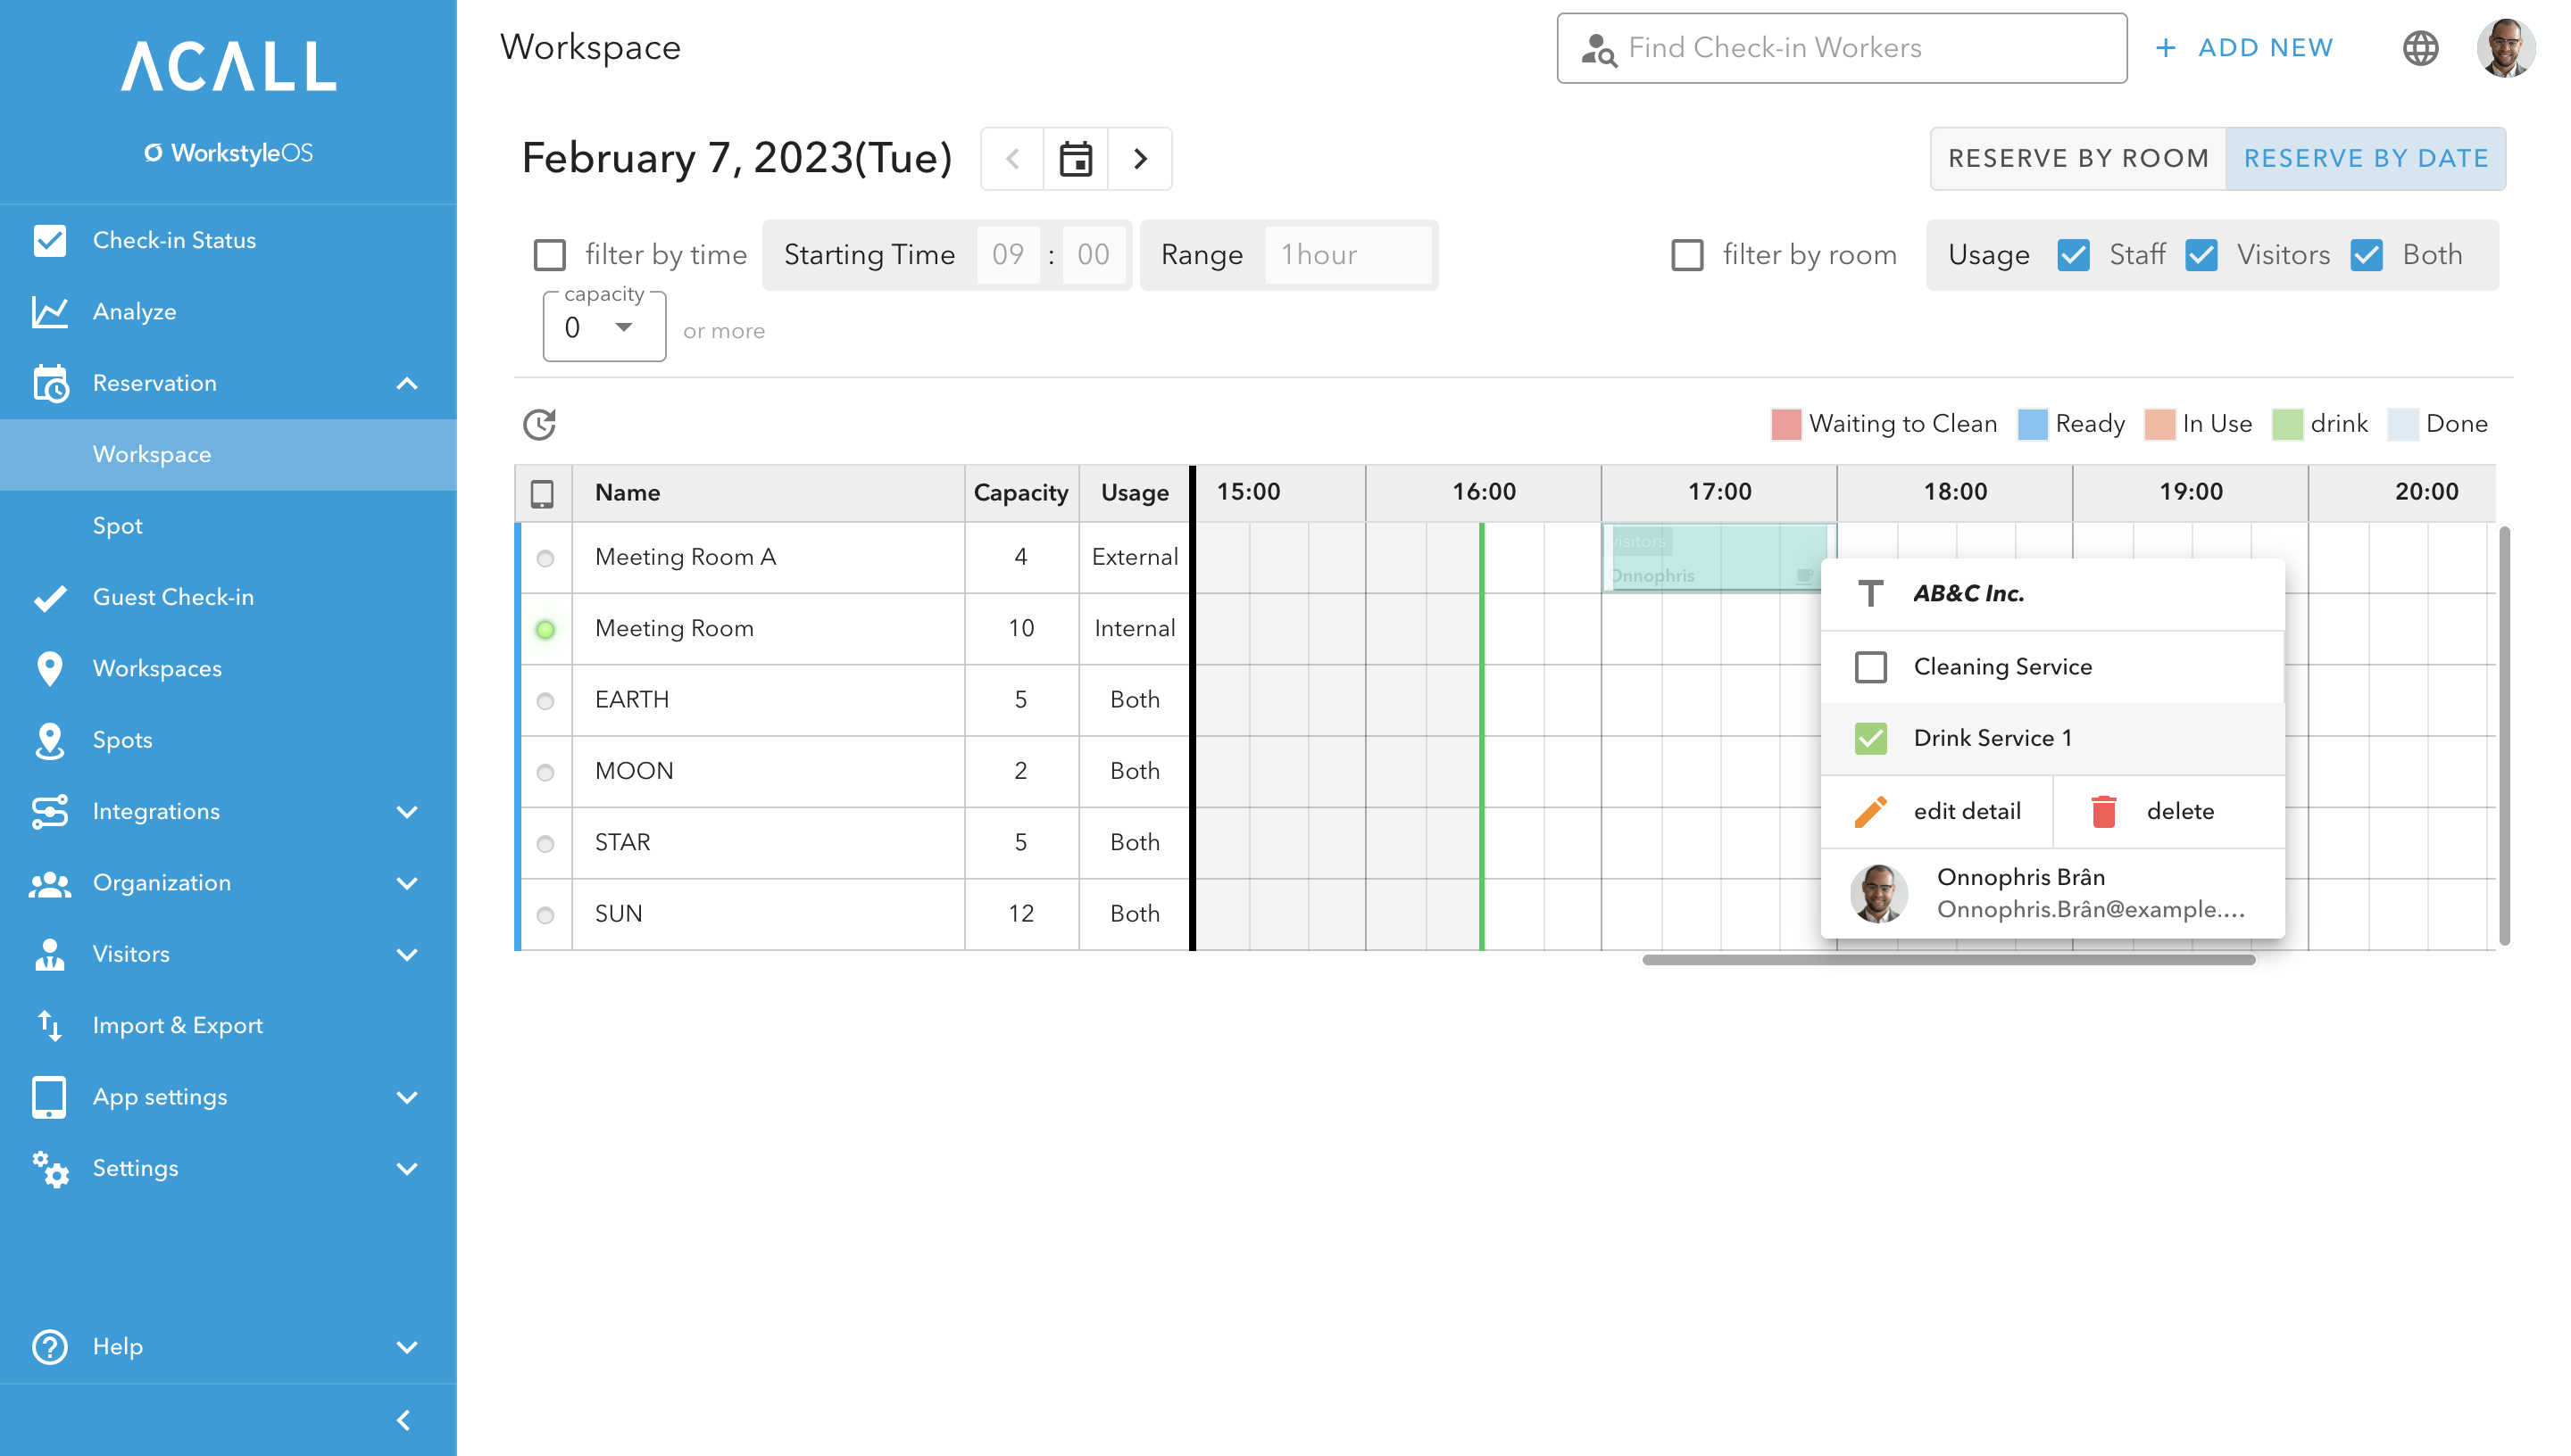This screenshot has width=2571, height=1456.
Task: Expand the Integrations menu chevron
Action: (x=406, y=812)
